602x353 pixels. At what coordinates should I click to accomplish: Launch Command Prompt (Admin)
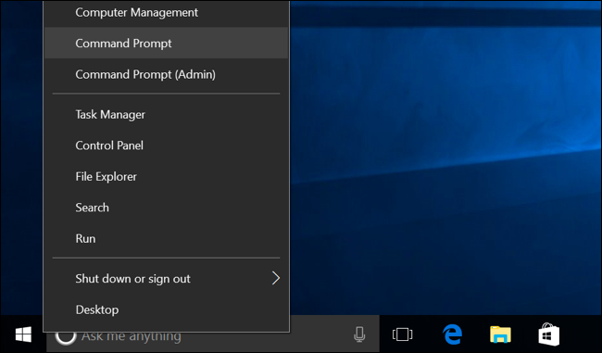point(166,74)
